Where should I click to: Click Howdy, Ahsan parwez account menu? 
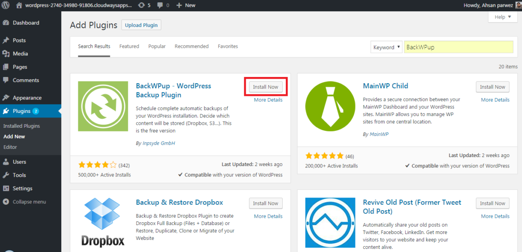pyautogui.click(x=492, y=5)
